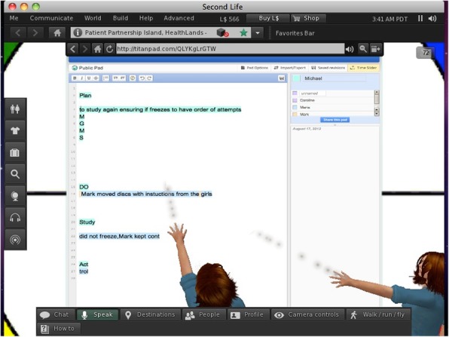Image resolution: width=449 pixels, height=337 pixels.
Task: Open Destinations in bottom bar
Action: [151, 314]
